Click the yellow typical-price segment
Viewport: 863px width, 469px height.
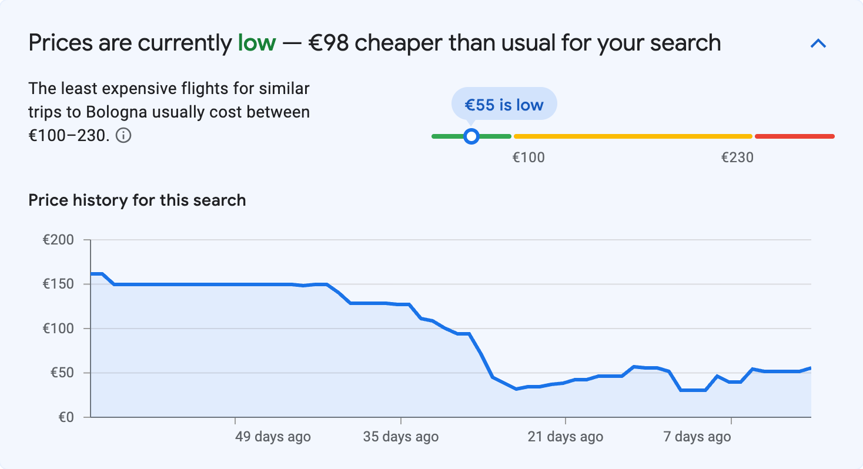(x=632, y=136)
